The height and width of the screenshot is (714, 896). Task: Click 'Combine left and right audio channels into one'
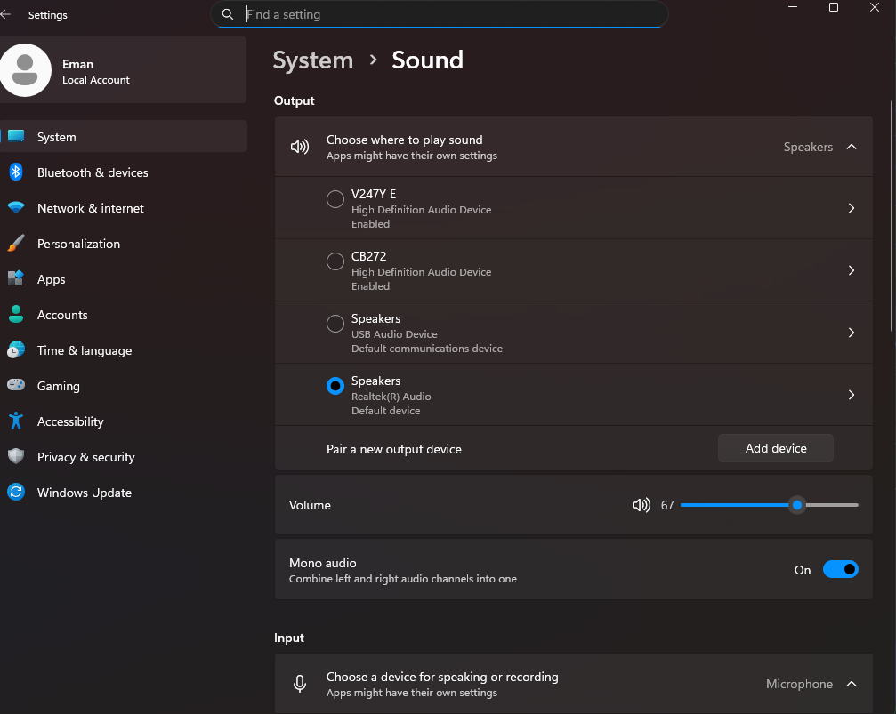pos(403,579)
